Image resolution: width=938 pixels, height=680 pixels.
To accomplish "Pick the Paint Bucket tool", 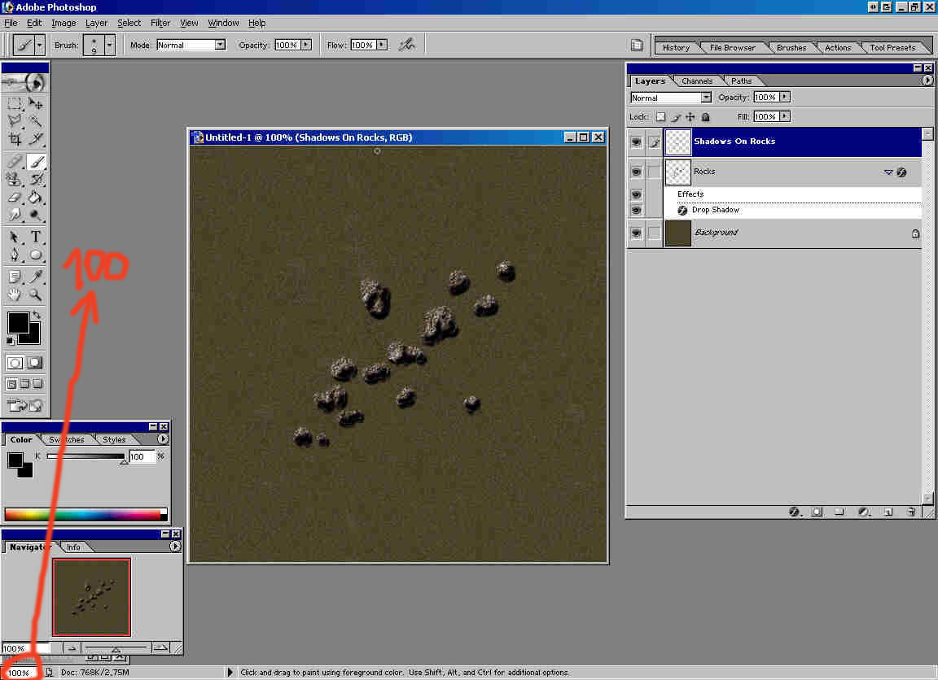I will [x=36, y=197].
